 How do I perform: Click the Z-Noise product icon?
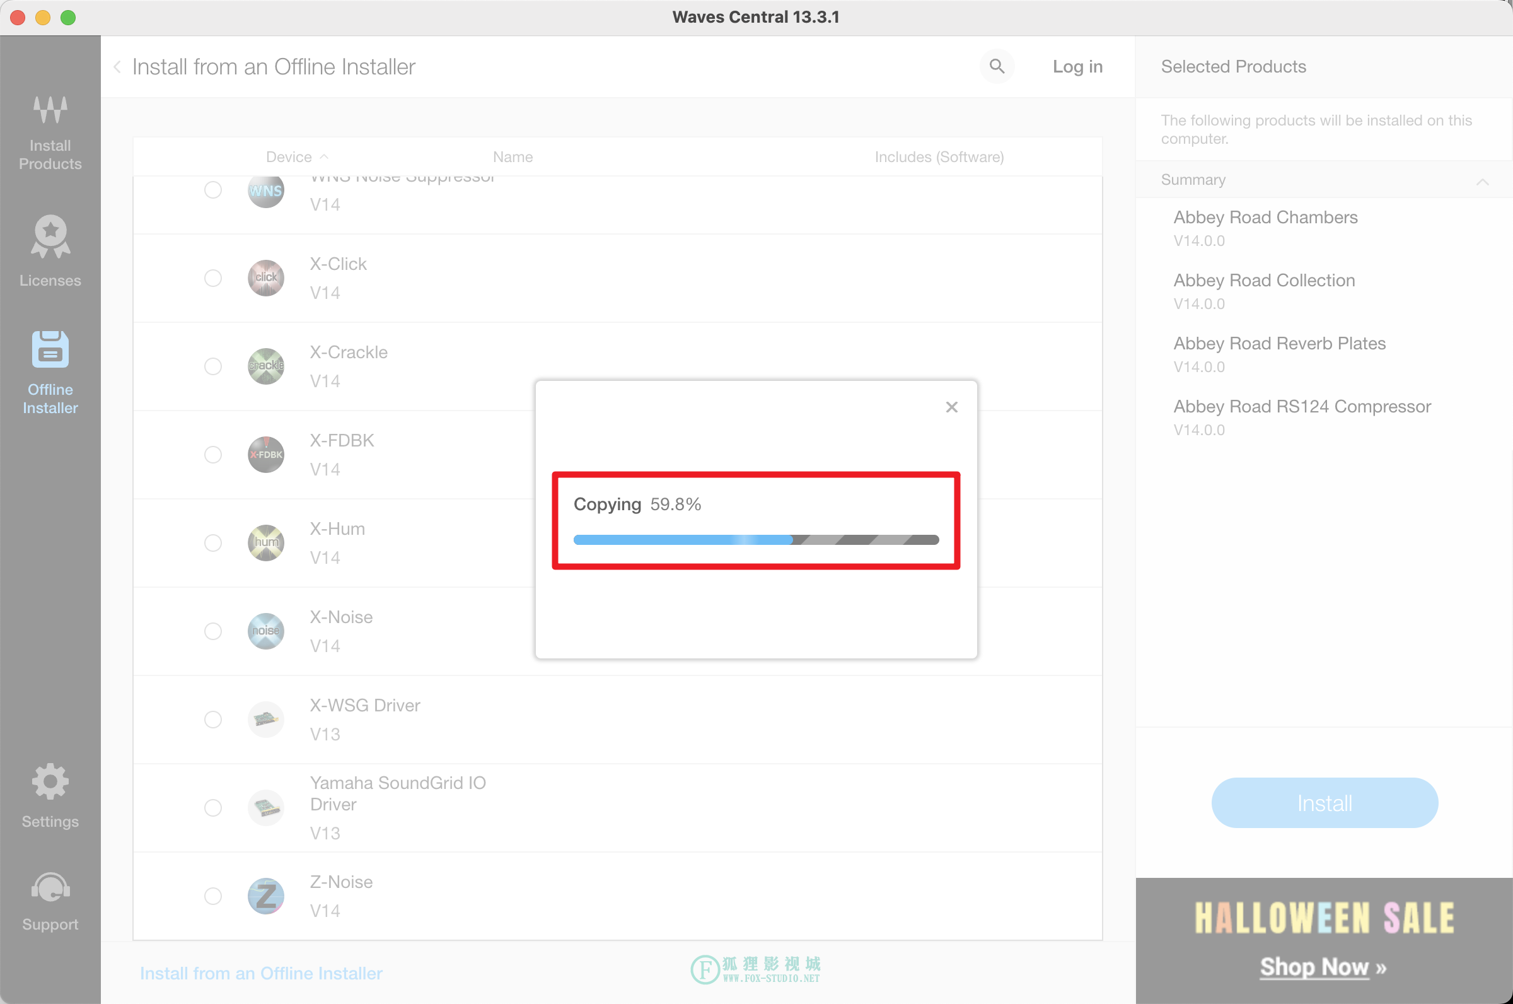click(265, 896)
